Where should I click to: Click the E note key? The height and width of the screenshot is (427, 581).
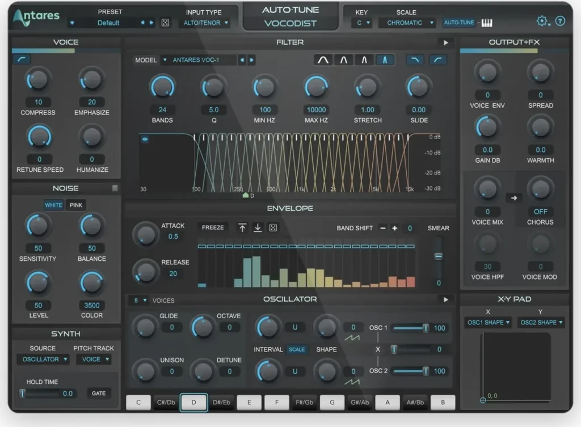click(249, 402)
